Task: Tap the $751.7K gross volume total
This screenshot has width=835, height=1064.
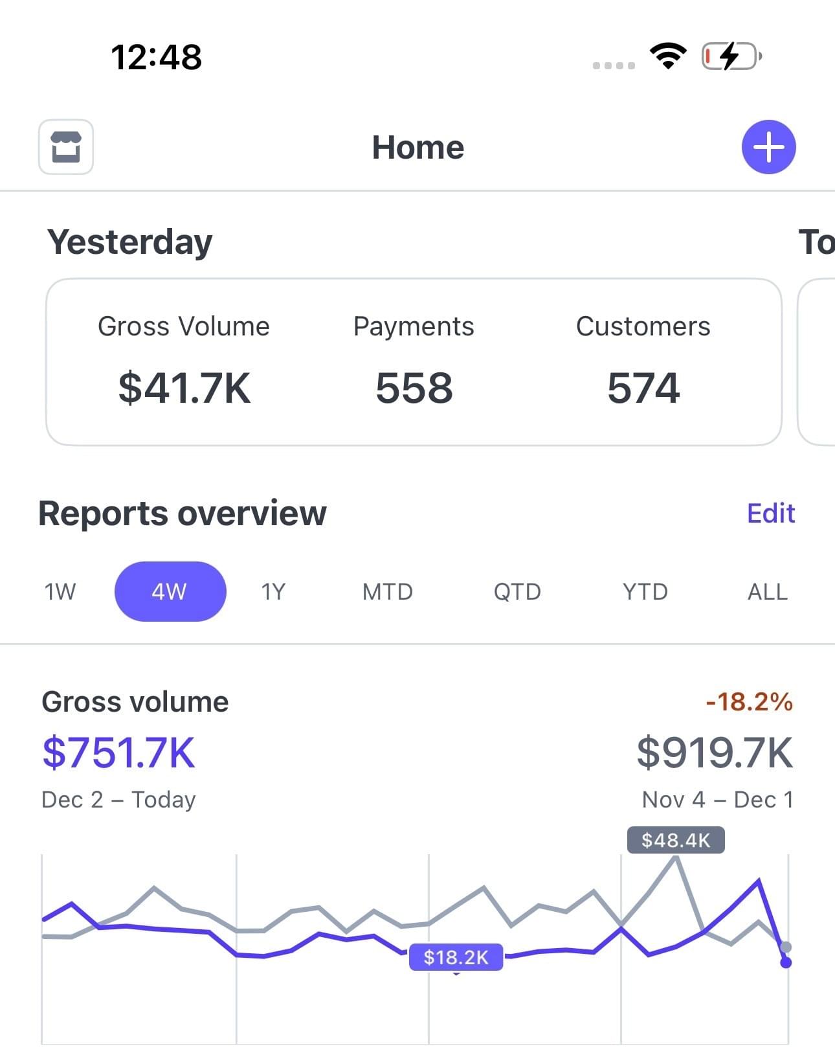Action: (118, 753)
